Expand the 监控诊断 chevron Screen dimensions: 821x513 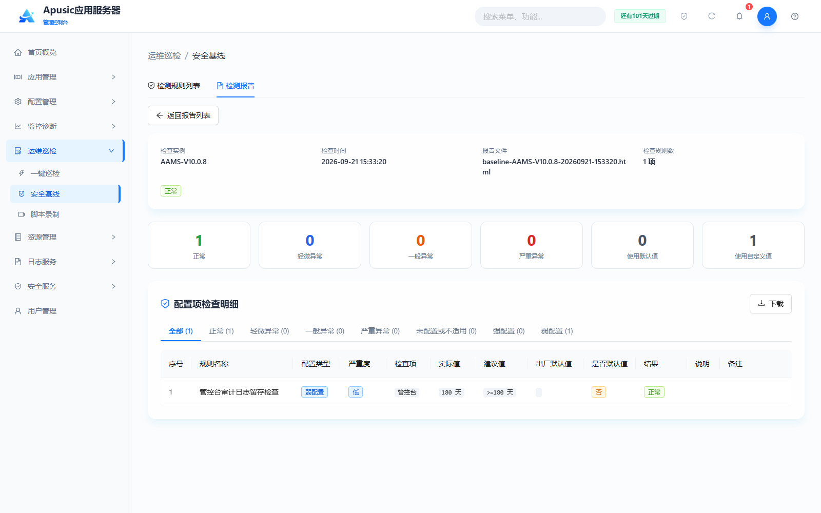[113, 126]
